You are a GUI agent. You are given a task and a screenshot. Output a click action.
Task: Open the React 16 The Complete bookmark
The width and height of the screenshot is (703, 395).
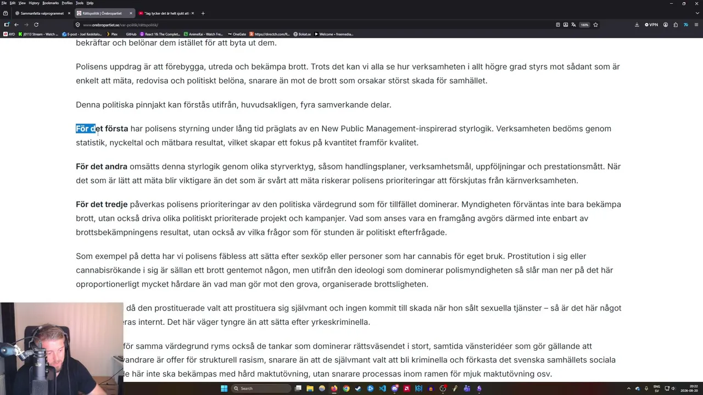click(160, 34)
